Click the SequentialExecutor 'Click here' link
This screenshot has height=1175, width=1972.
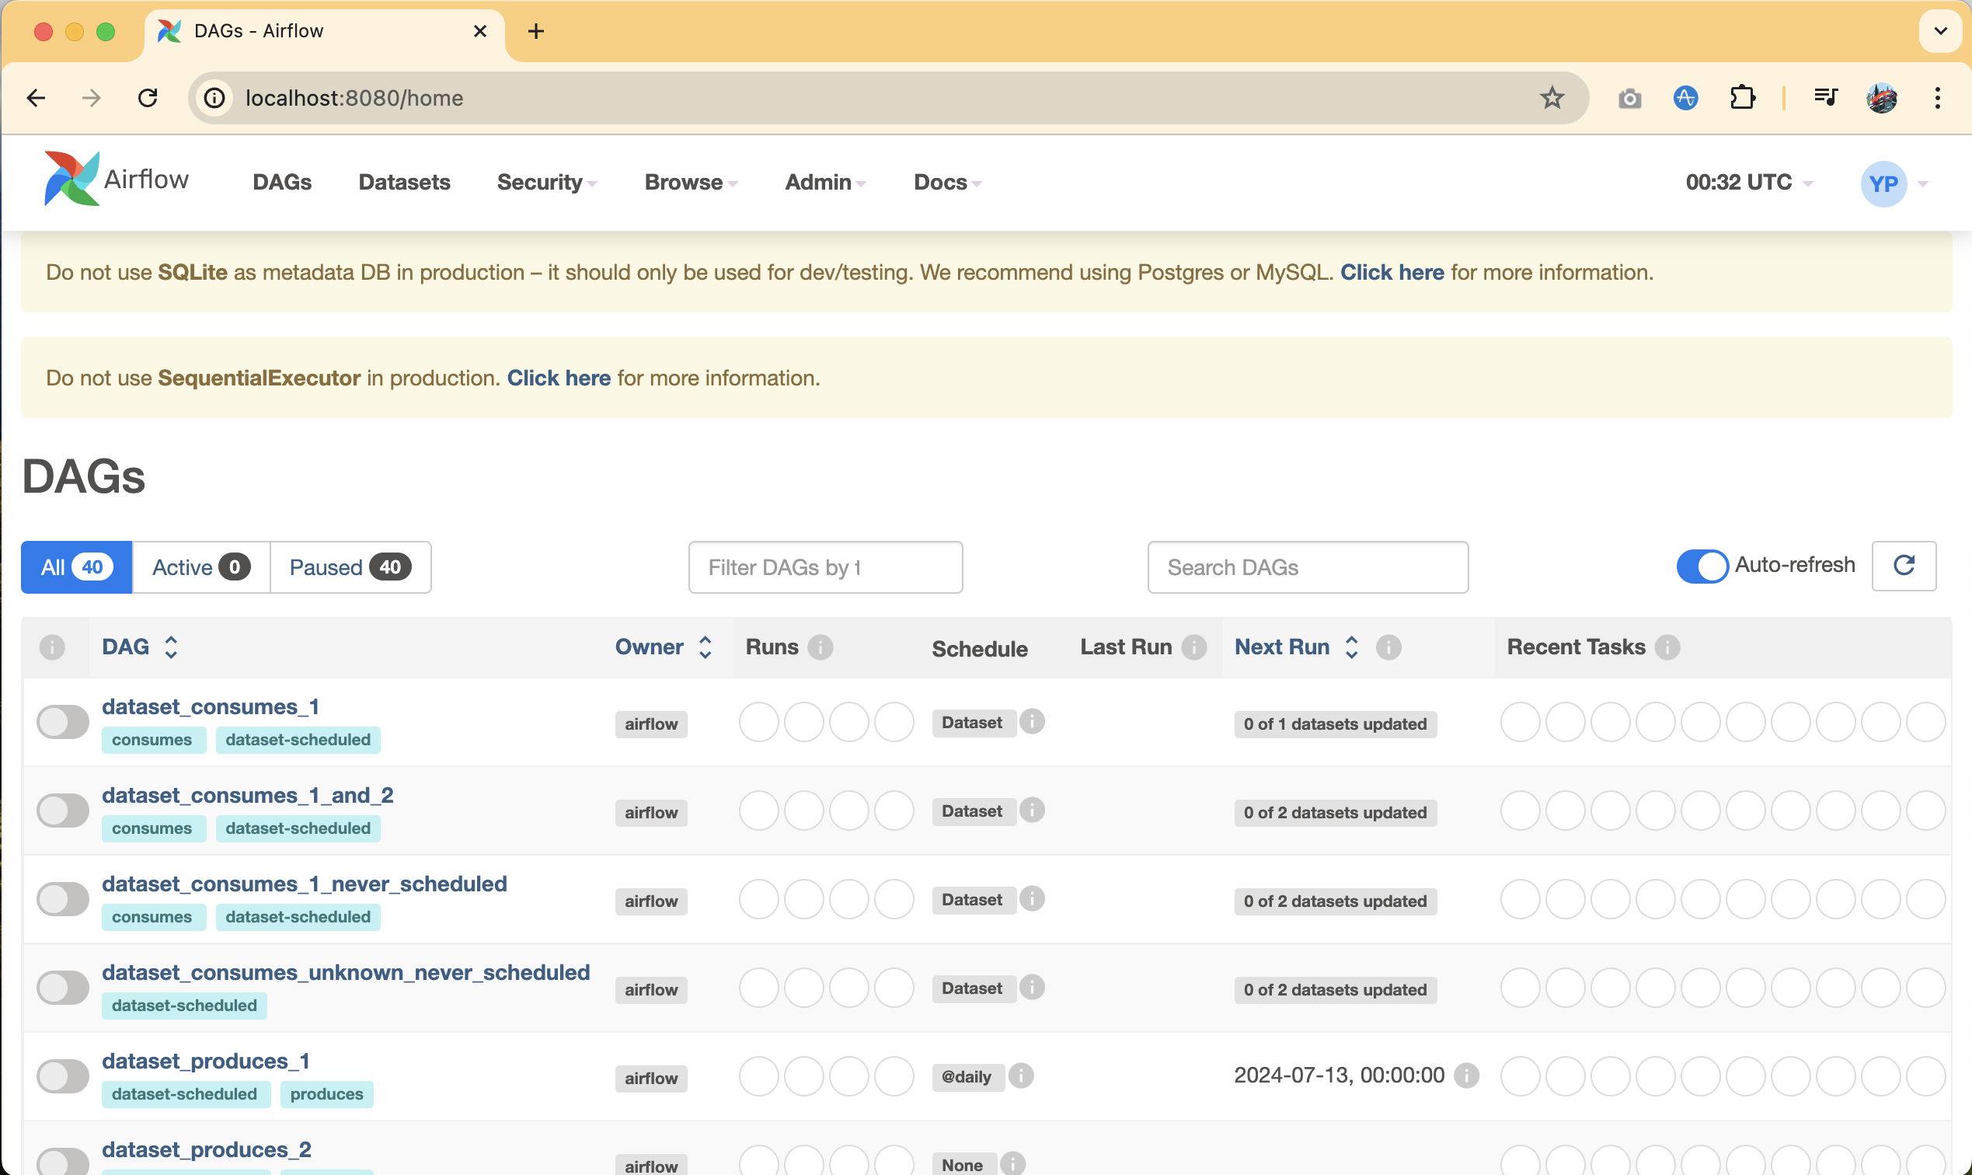[558, 378]
